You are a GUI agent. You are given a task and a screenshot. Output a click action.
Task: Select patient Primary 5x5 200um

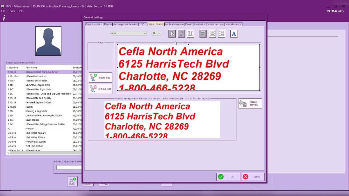[x=44, y=142]
